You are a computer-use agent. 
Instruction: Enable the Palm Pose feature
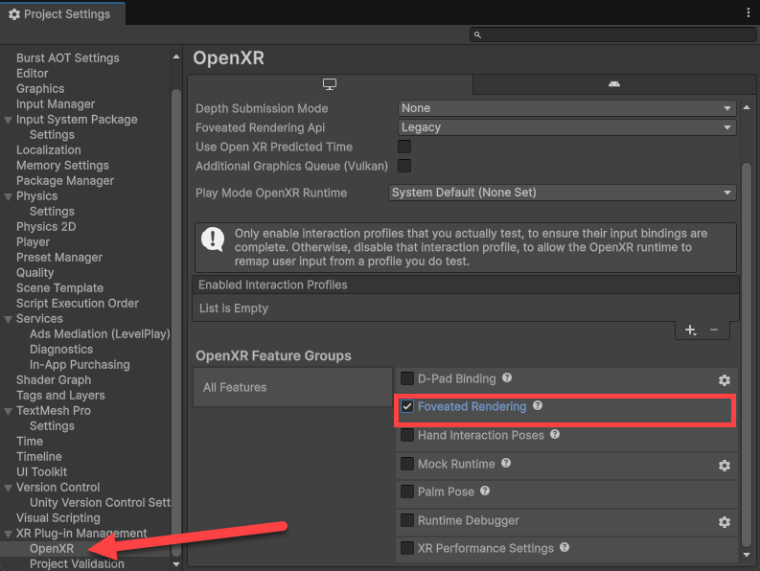click(x=407, y=491)
